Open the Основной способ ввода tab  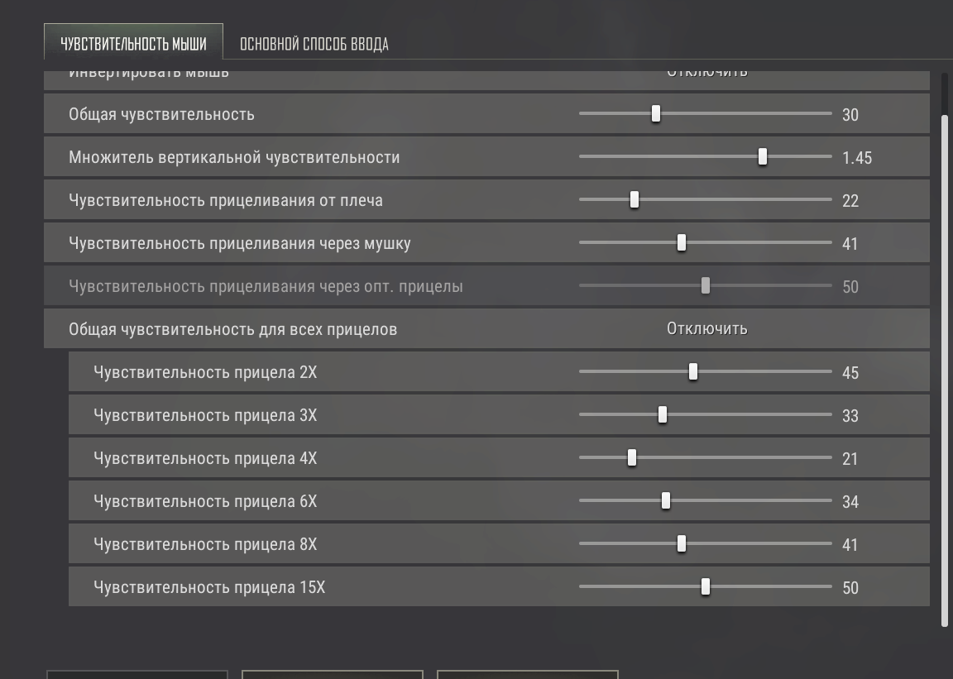pyautogui.click(x=314, y=44)
